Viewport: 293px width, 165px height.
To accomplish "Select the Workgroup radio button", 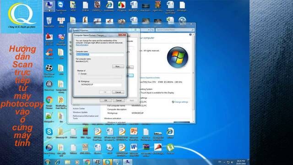I will tap(79, 82).
